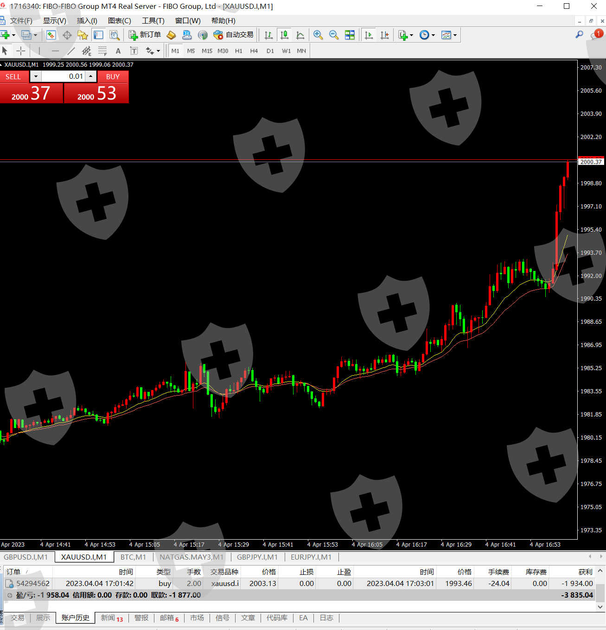Toggle chart auto scroll button
Image resolution: width=606 pixels, height=630 pixels.
369,35
